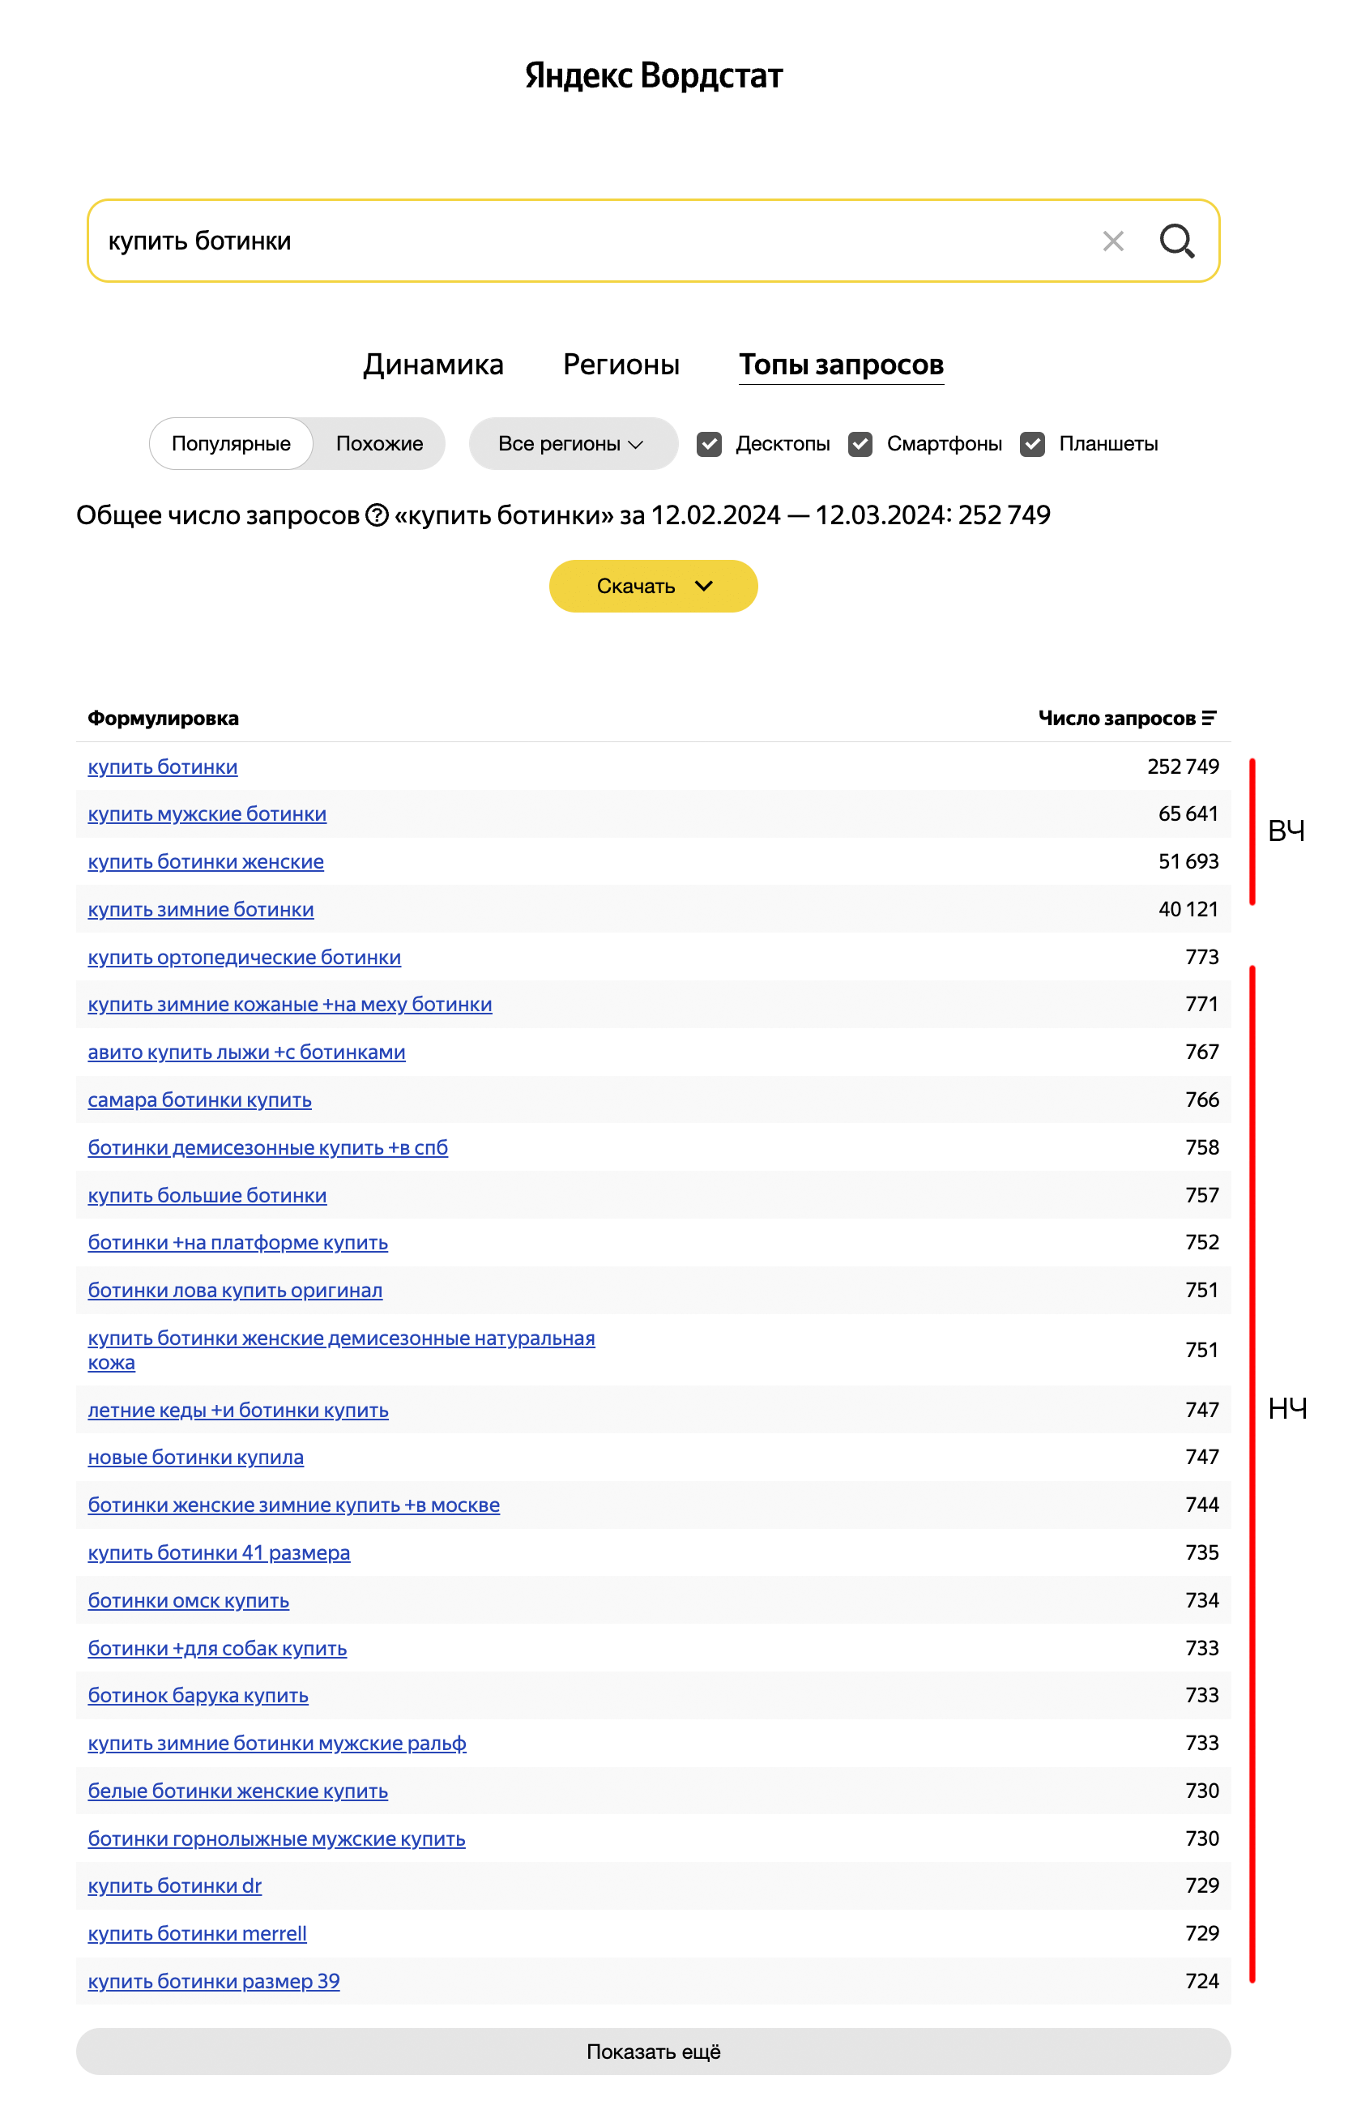
Task: Open the купить ботинки женские link
Action: pyautogui.click(x=206, y=862)
